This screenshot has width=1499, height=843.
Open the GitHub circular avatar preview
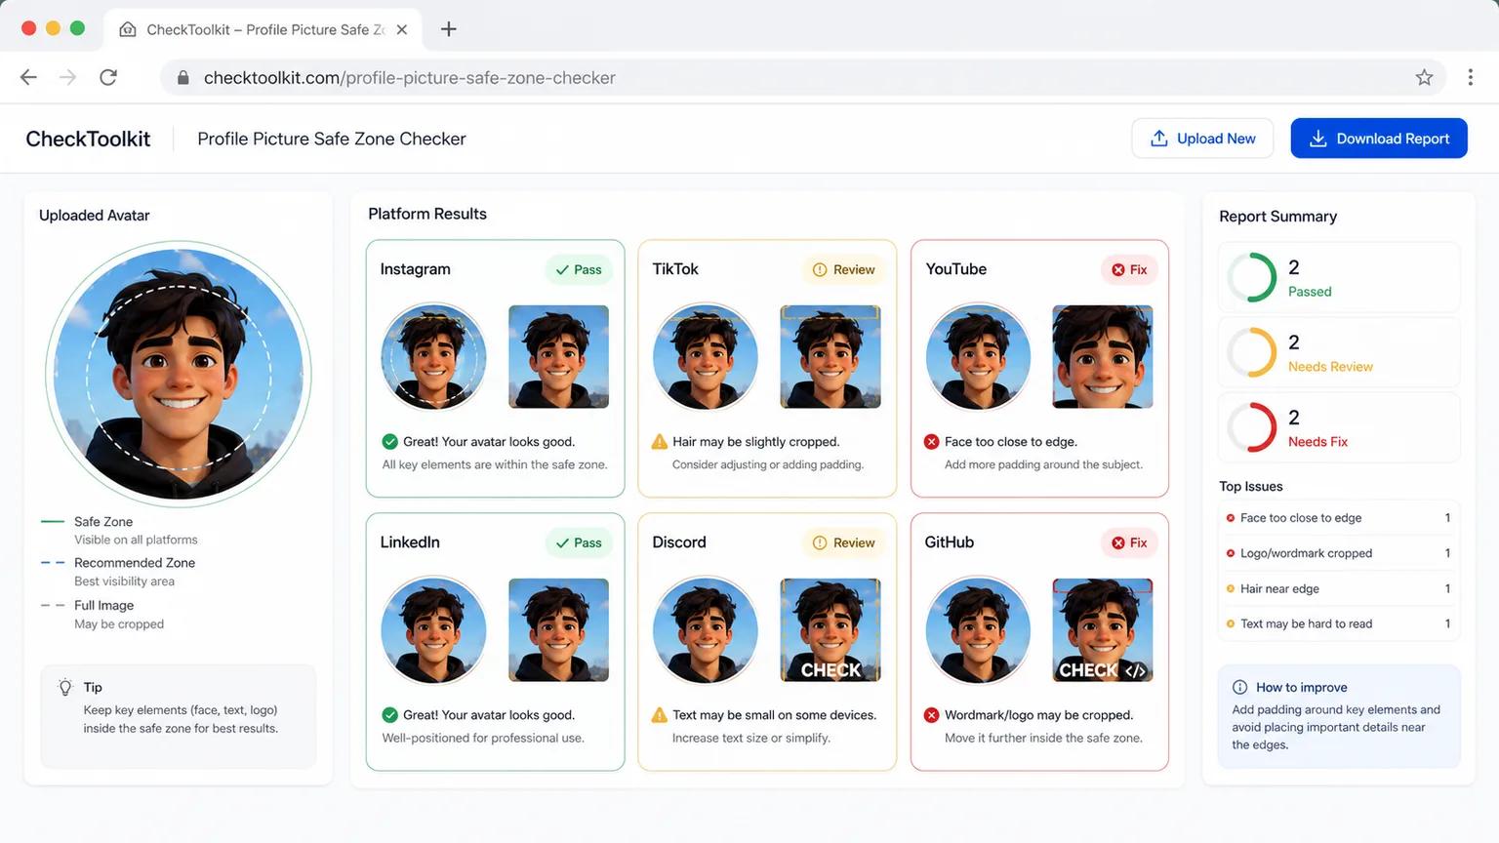click(x=978, y=629)
